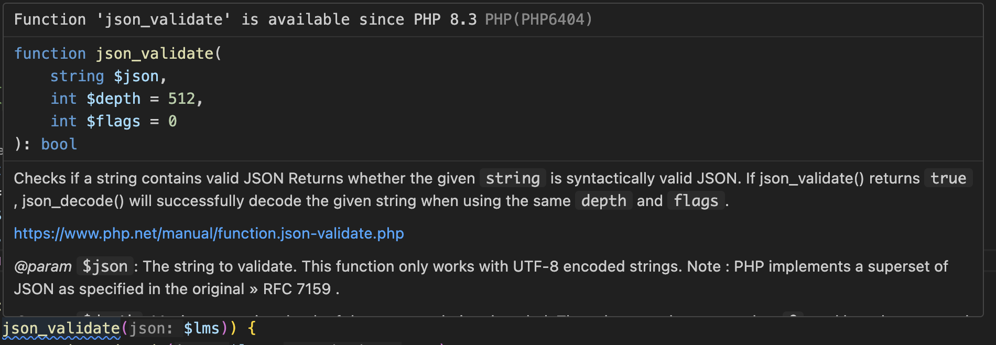
Task: Click the $json code after @param
Action: point(105,266)
